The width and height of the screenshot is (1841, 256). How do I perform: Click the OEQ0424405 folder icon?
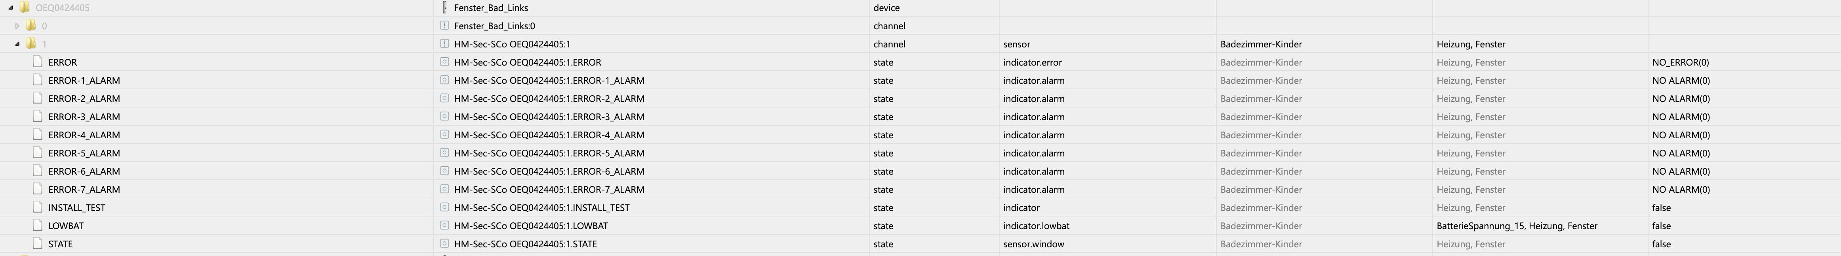click(x=24, y=8)
